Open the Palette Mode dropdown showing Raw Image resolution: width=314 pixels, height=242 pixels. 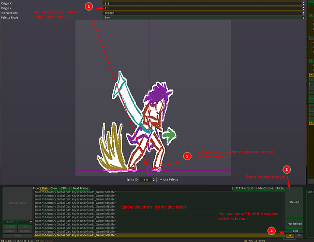point(204,17)
